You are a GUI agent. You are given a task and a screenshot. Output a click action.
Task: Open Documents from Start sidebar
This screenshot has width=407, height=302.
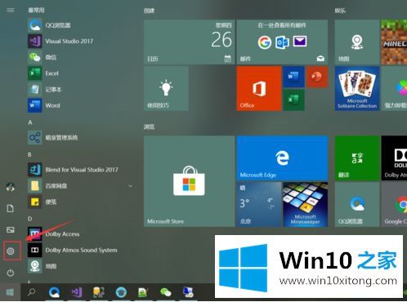tap(11, 209)
